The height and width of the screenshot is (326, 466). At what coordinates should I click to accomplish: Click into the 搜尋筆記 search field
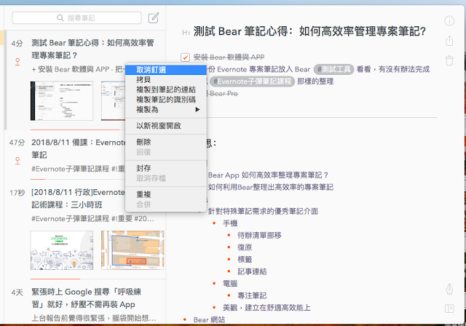pyautogui.click(x=76, y=17)
